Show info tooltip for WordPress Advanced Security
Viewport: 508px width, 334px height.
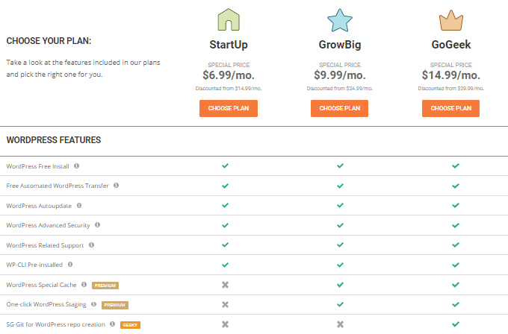click(97, 224)
